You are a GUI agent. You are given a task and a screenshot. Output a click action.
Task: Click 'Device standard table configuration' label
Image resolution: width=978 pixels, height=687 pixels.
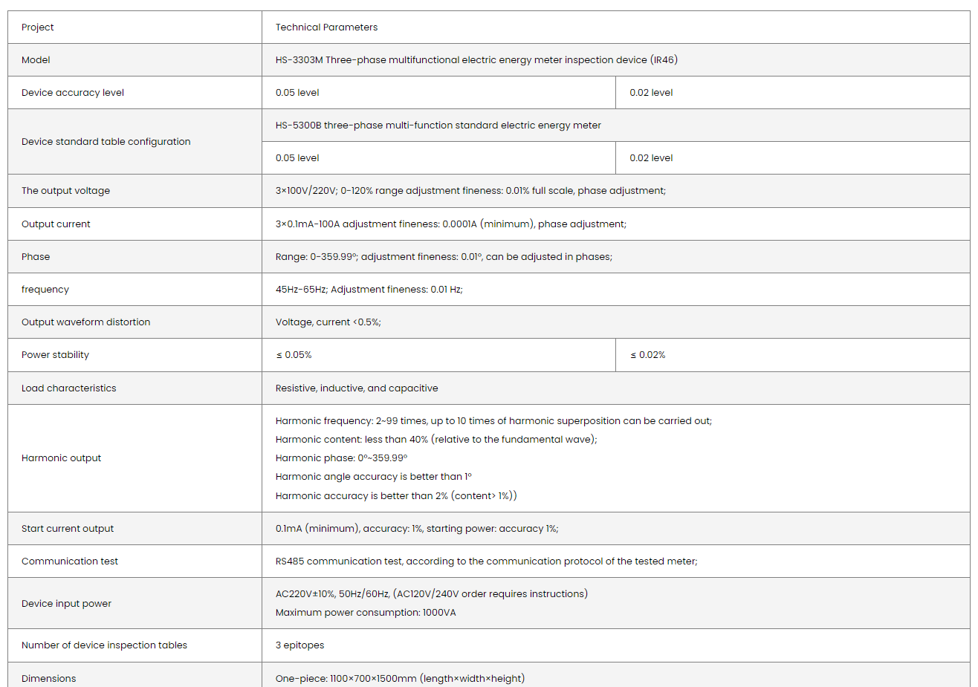pos(106,142)
